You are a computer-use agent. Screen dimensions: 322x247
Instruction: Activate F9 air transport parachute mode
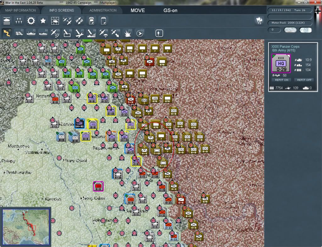[x=103, y=33]
